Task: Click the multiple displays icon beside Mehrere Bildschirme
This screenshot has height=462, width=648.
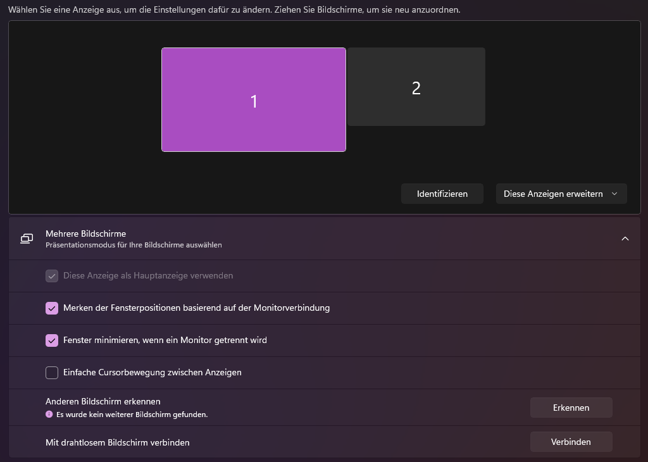Action: (x=26, y=239)
